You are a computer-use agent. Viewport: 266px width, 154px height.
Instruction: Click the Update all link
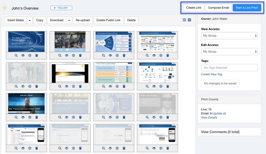pos(219,113)
